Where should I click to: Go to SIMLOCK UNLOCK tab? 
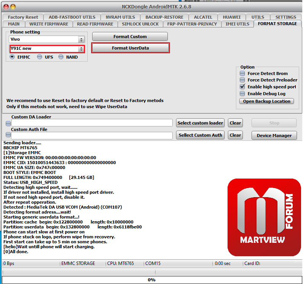[x=140, y=24]
